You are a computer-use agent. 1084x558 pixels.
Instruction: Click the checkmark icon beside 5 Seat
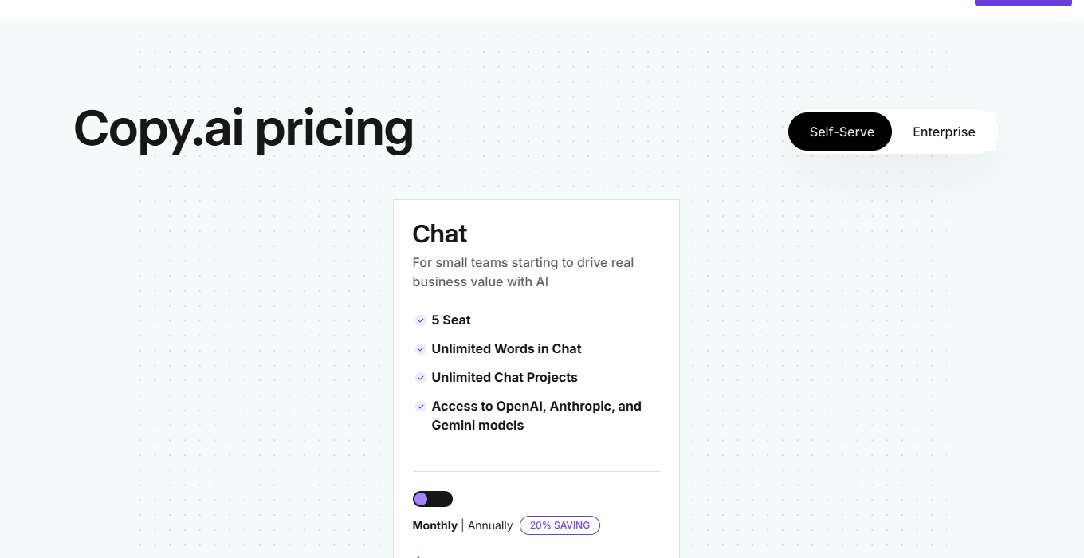tap(421, 320)
